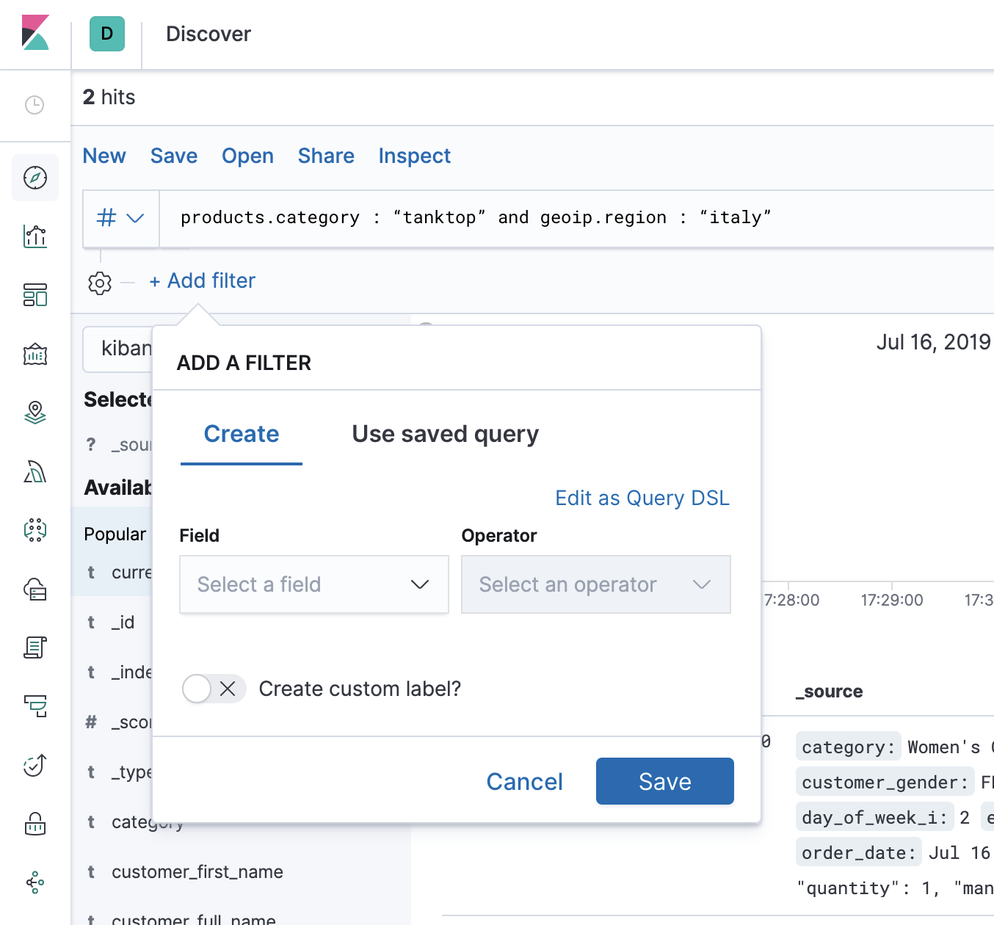Launch Maps from the sidebar
The width and height of the screenshot is (994, 925).
tap(35, 413)
